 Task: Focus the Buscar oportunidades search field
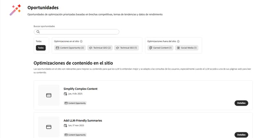point(76,32)
